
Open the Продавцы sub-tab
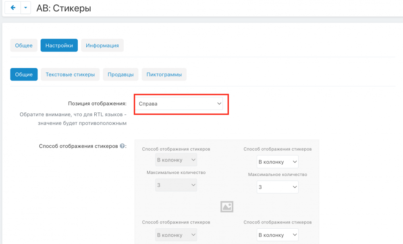coord(120,74)
